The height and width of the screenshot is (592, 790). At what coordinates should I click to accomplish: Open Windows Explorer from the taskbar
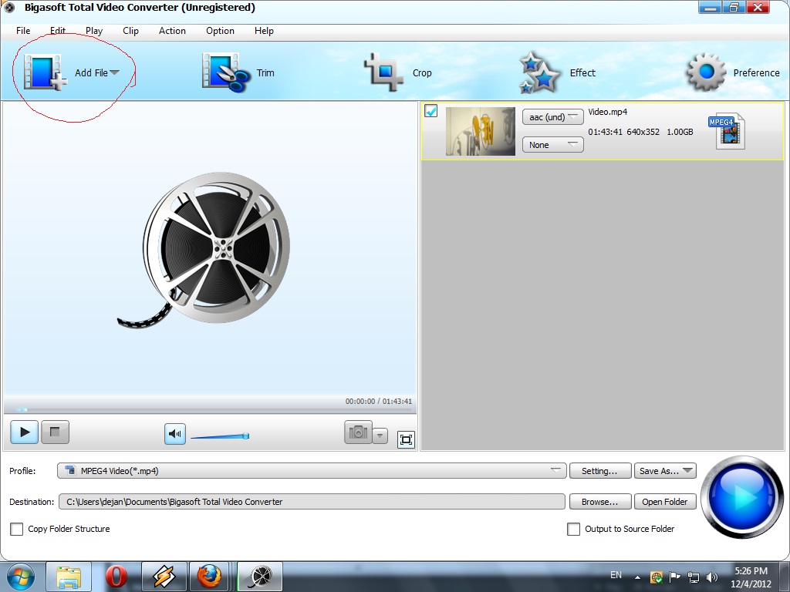pyautogui.click(x=69, y=577)
